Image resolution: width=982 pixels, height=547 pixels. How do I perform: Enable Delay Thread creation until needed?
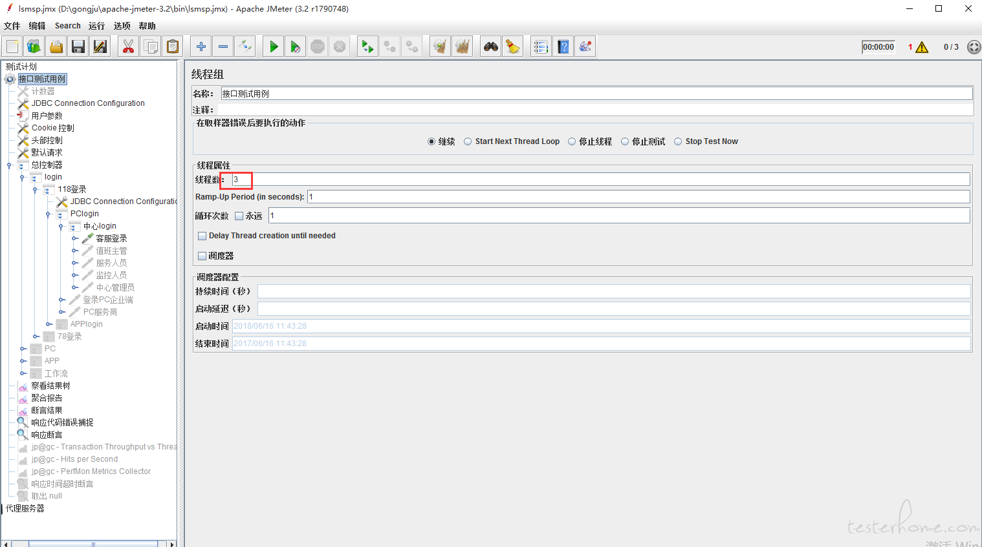[202, 236]
